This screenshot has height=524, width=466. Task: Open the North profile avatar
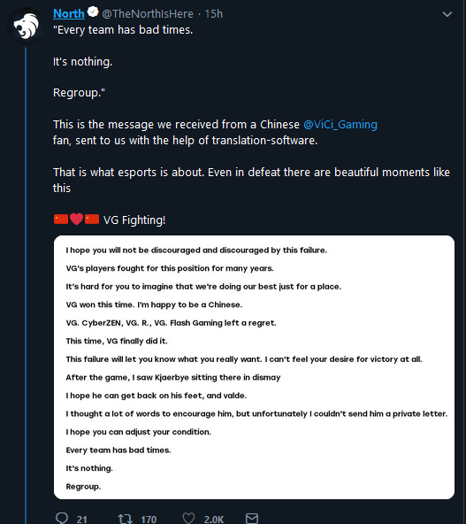tap(26, 26)
